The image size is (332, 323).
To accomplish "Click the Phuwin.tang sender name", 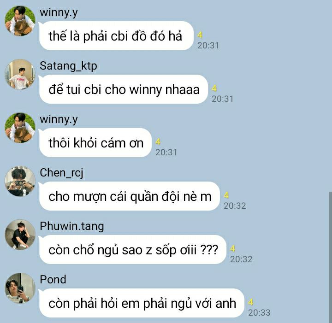I will click(72, 226).
